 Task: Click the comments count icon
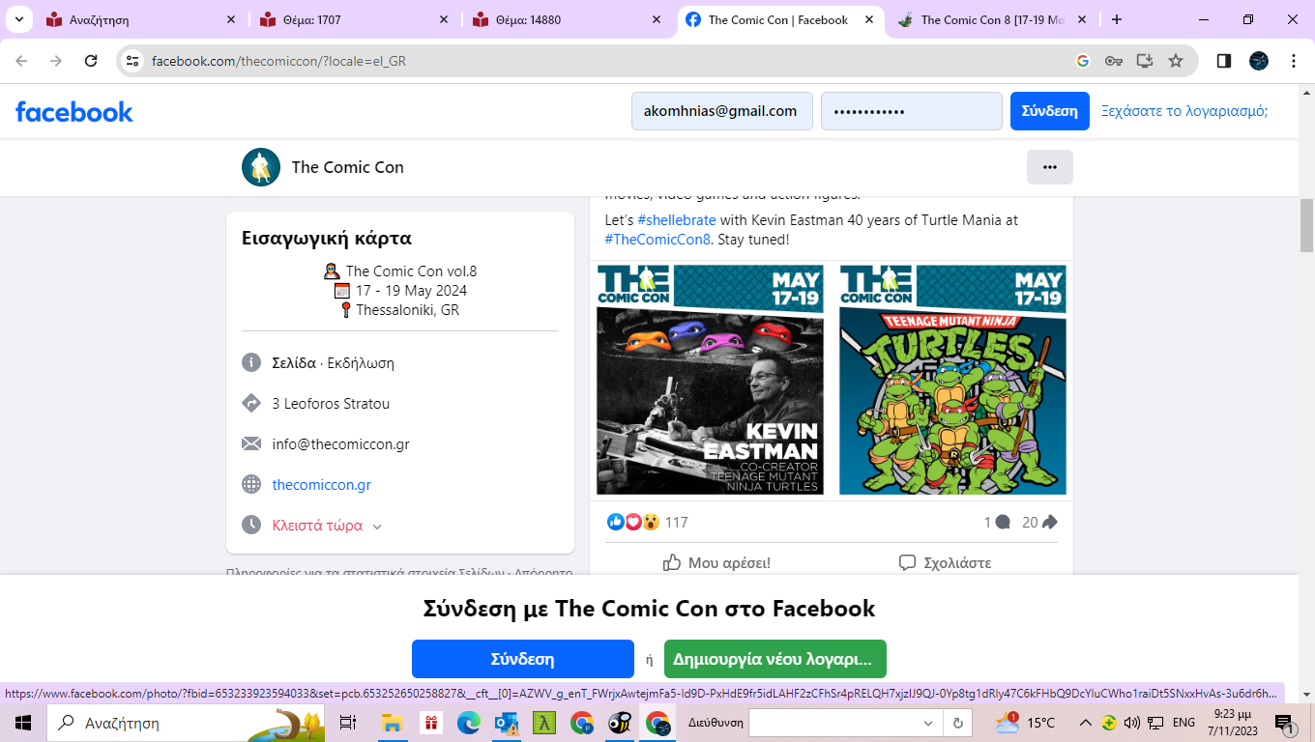[x=1003, y=523]
